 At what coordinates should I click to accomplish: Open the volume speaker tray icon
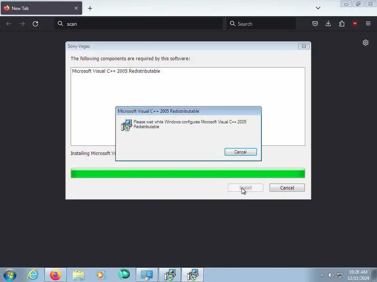point(331,275)
